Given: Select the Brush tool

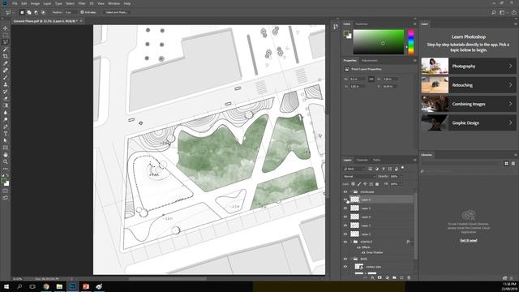Looking at the screenshot, I should click(6, 78).
